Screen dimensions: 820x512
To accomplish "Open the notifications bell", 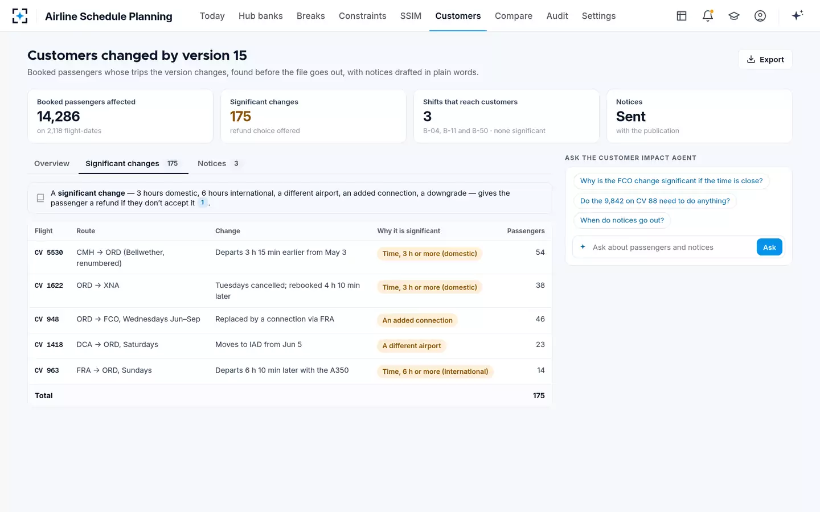I will click(708, 16).
